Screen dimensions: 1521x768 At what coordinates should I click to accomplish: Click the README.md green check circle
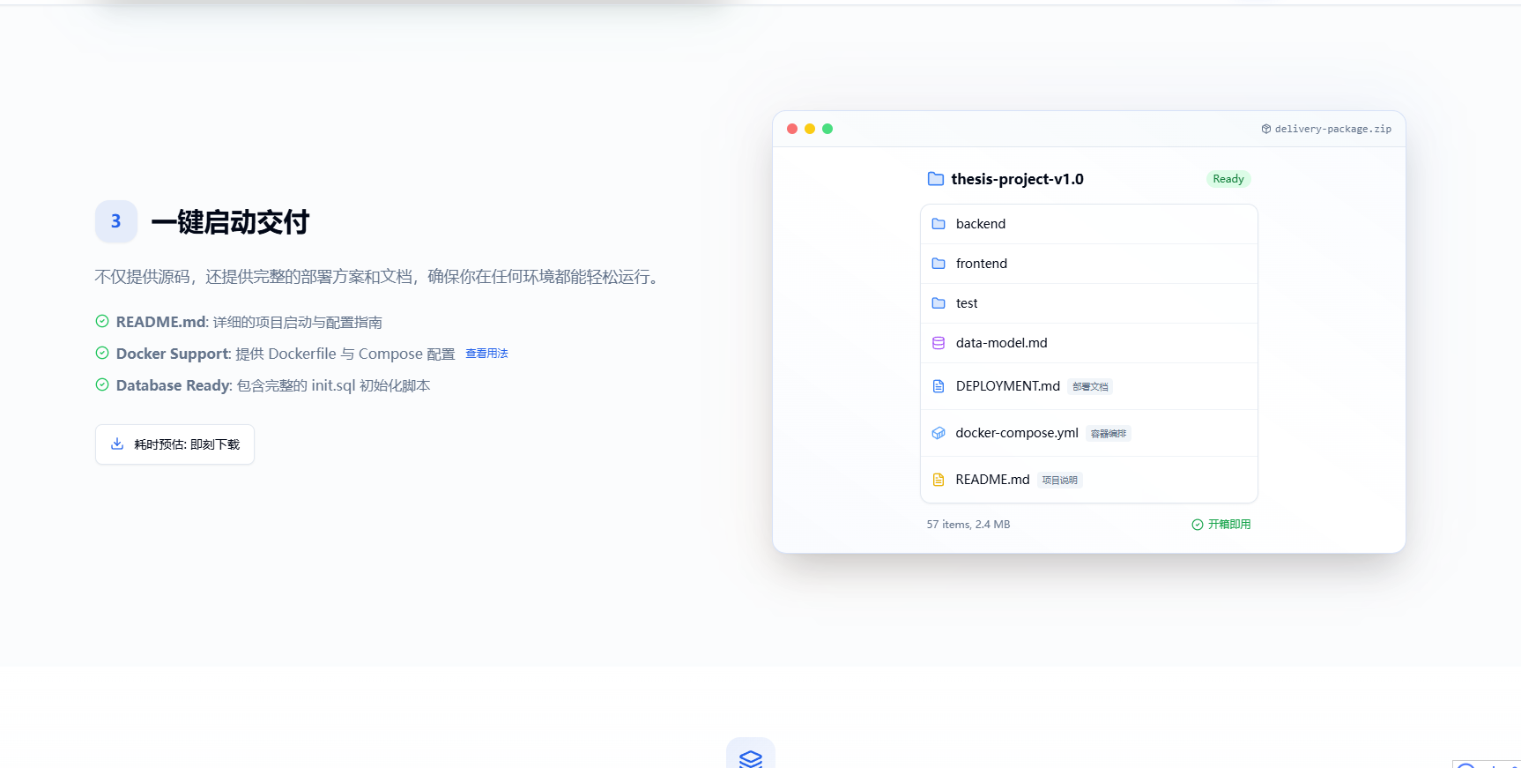coord(102,321)
